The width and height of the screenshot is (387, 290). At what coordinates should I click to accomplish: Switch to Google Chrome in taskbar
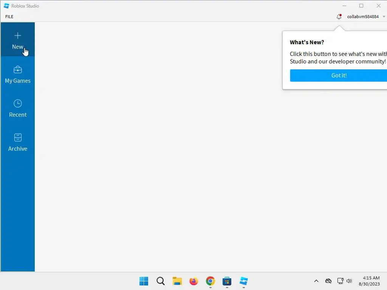click(210, 281)
